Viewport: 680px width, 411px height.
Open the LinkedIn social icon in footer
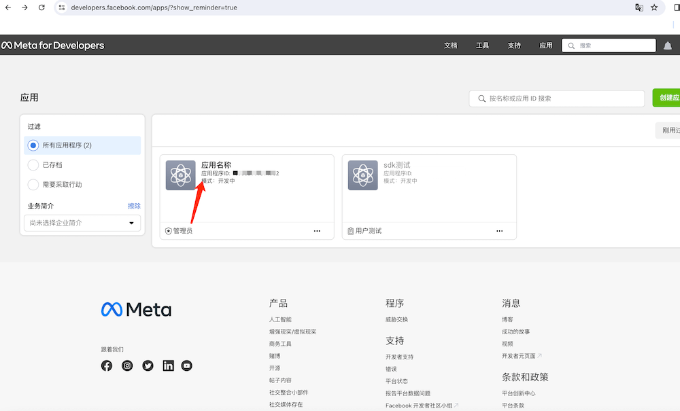168,365
